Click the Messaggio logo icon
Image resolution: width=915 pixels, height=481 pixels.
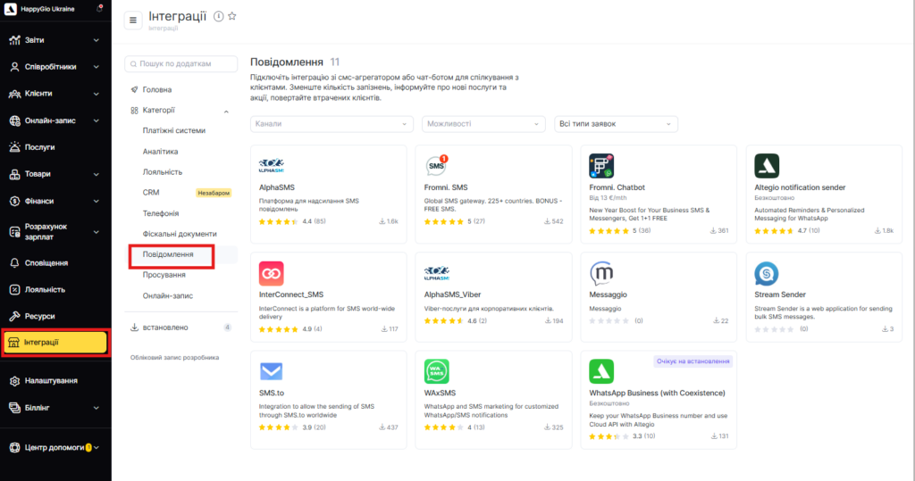pos(601,273)
